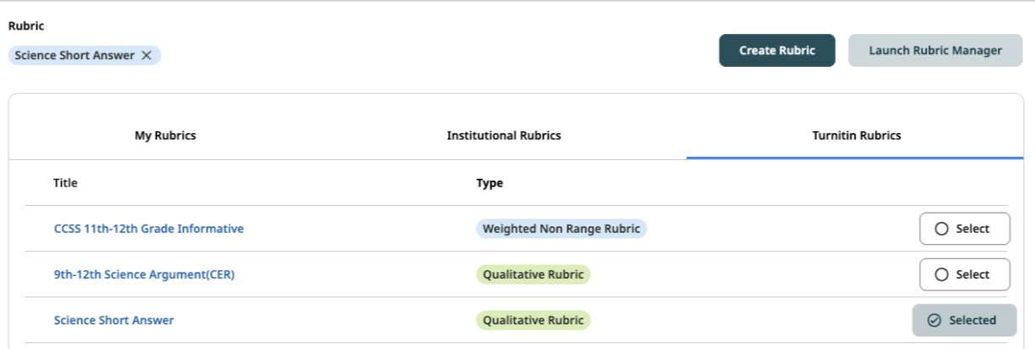Switch to the My Rubrics tab
The height and width of the screenshot is (349, 1035).
click(165, 136)
